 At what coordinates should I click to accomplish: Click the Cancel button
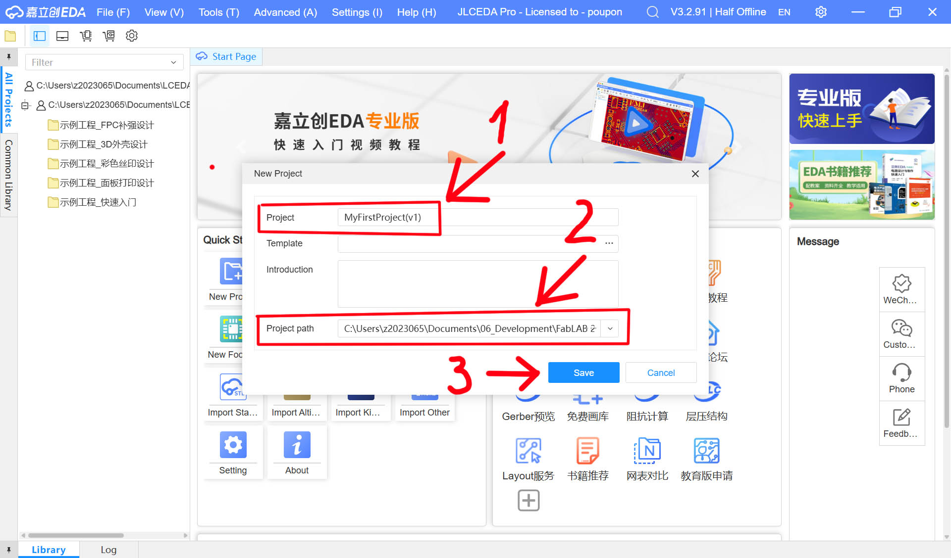click(x=661, y=372)
